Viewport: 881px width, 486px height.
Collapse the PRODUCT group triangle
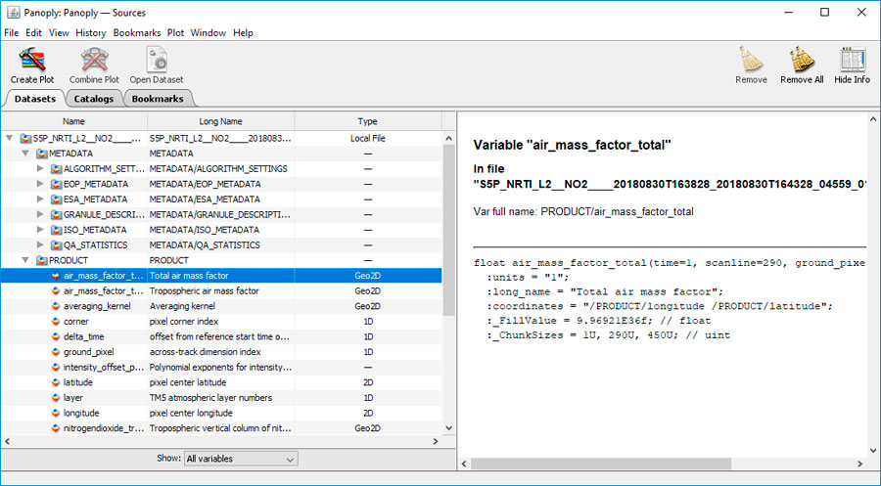(25, 260)
